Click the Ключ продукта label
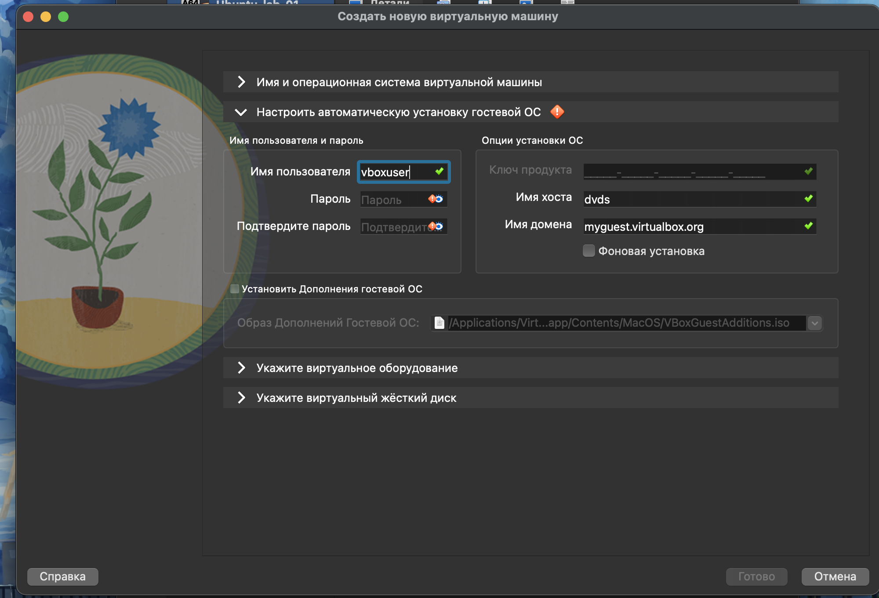Image resolution: width=879 pixels, height=598 pixels. click(530, 170)
